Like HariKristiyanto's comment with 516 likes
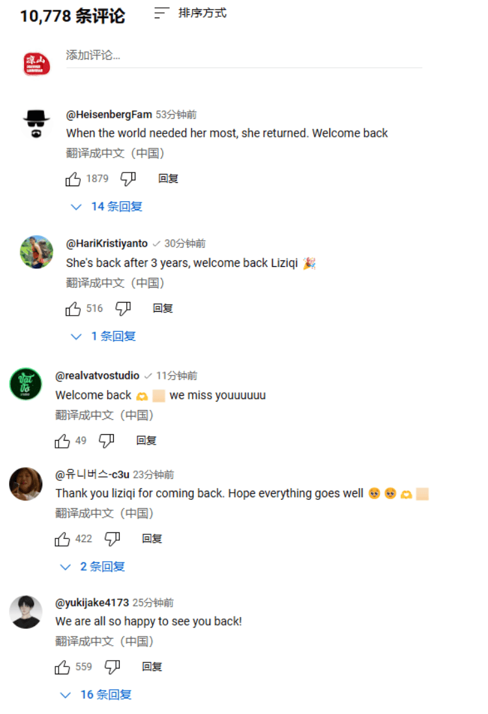488x714 pixels. tap(73, 309)
